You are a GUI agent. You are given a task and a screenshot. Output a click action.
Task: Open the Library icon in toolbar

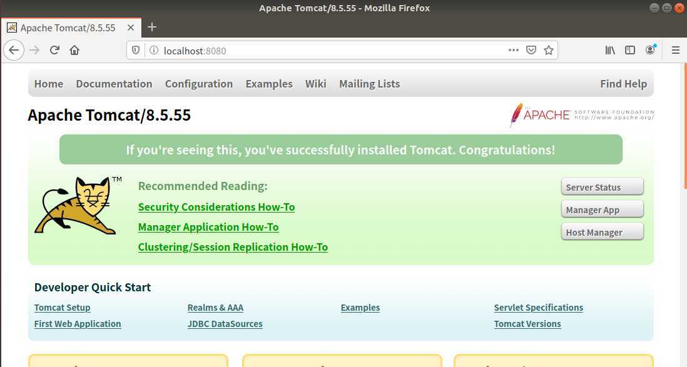click(610, 51)
